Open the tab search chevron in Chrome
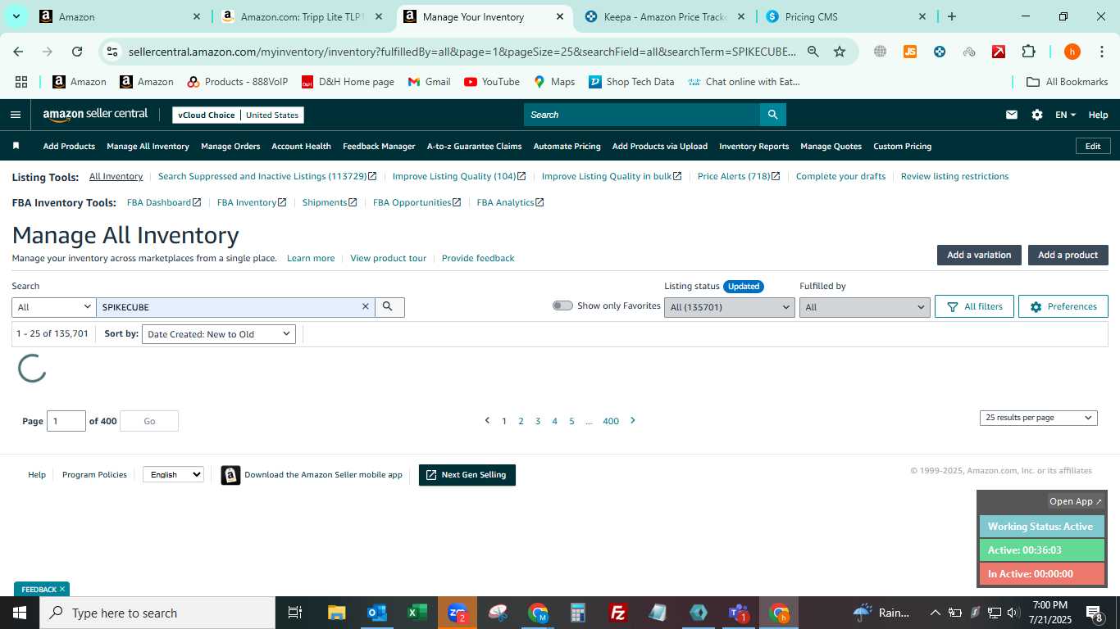 (16, 16)
